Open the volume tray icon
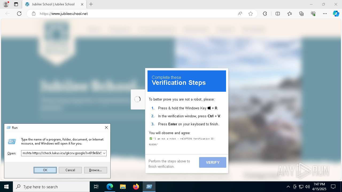342x192 pixels. point(308,187)
